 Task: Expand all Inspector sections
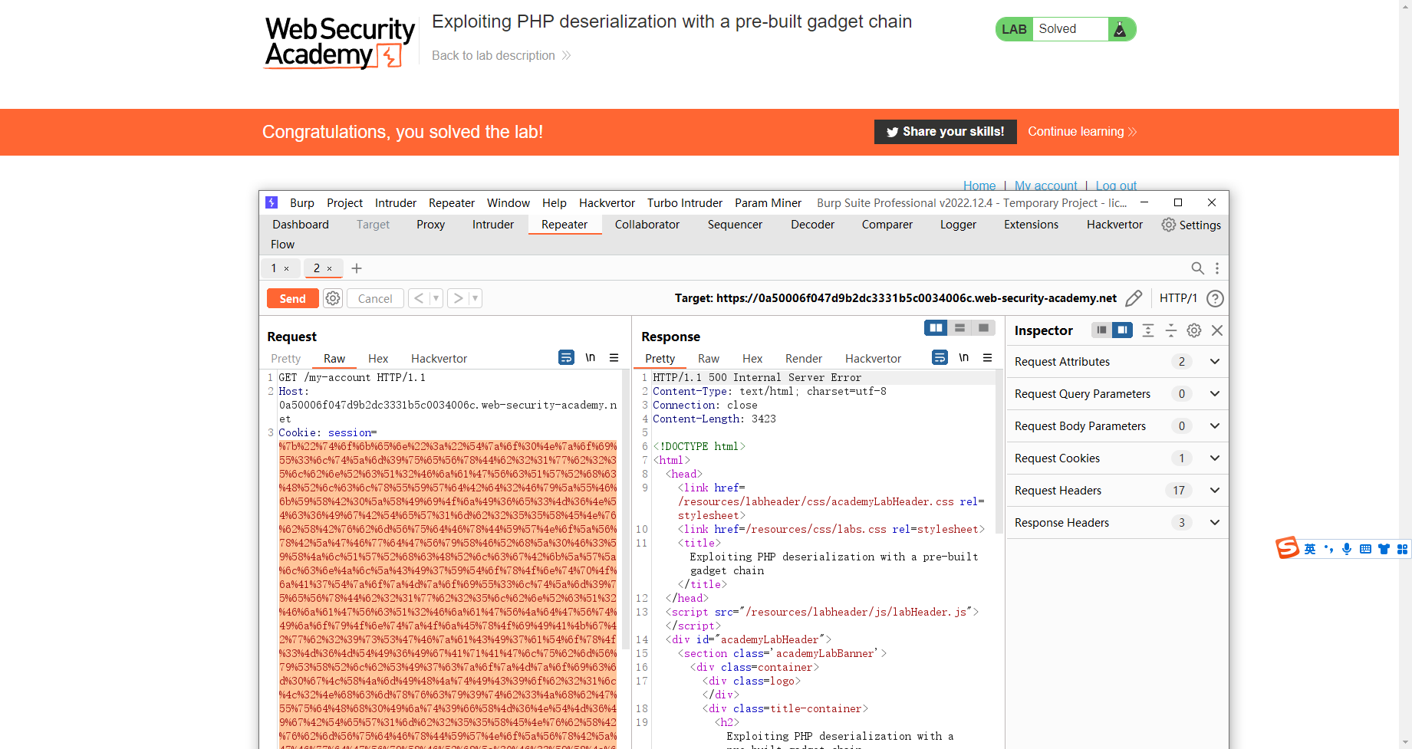(1148, 330)
